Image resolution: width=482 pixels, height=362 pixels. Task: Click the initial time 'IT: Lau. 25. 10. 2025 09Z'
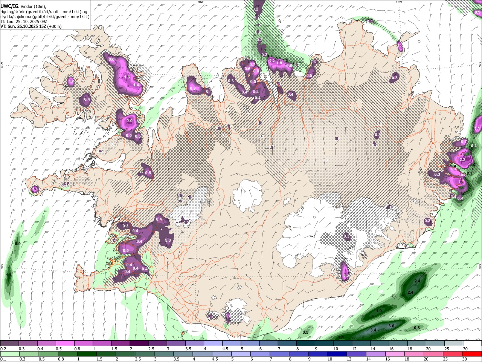click(24, 21)
